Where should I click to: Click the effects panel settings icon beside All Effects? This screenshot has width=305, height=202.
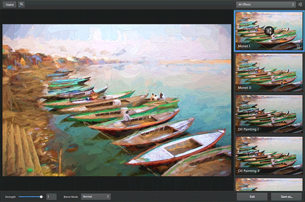[x=300, y=4]
